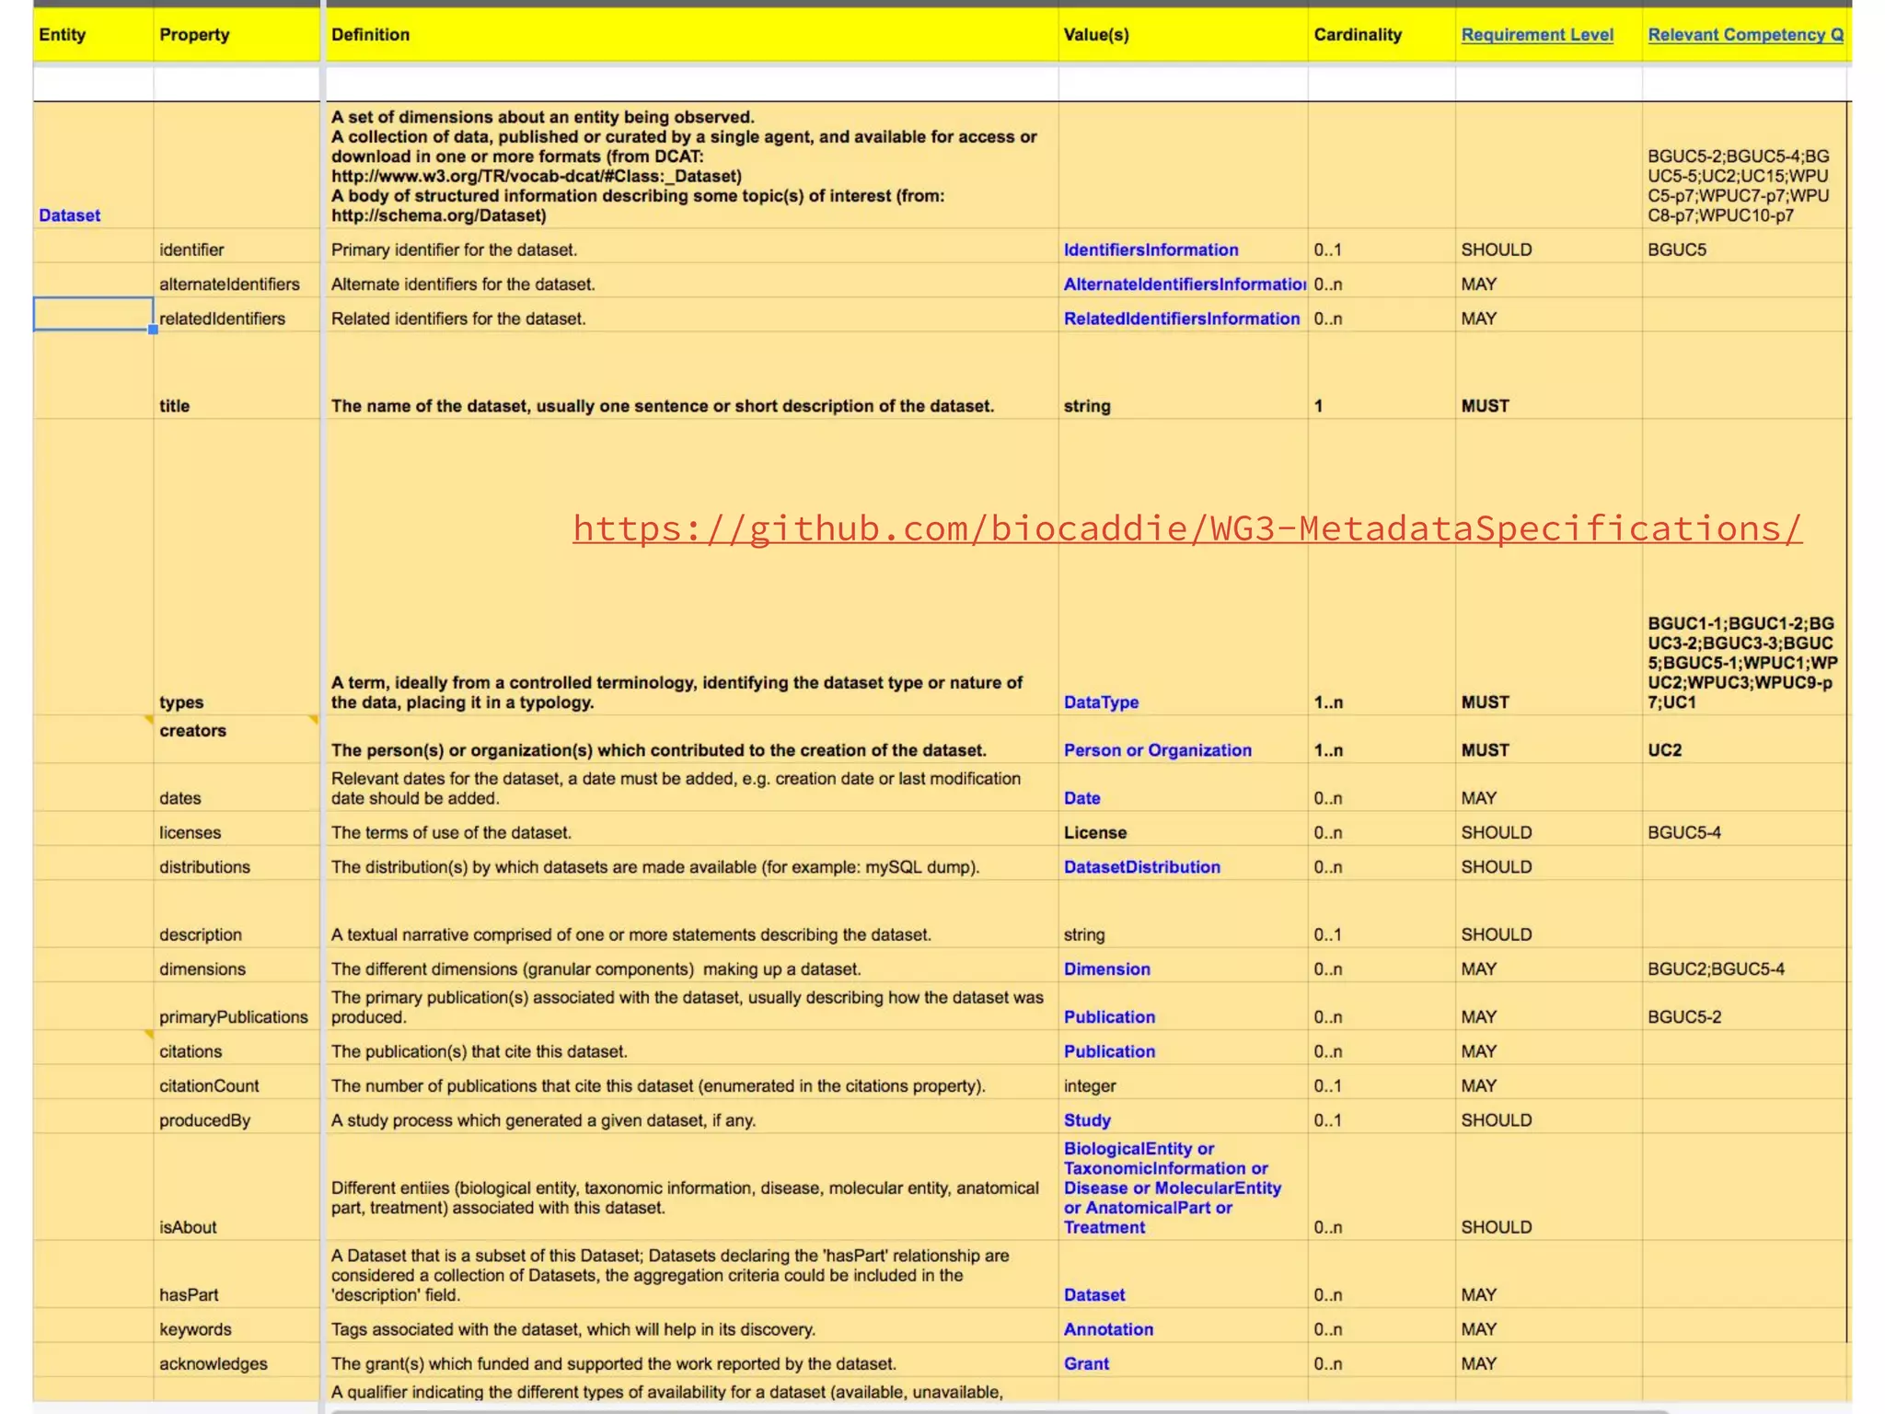The width and height of the screenshot is (1885, 1414).
Task: Open the Date value link
Action: click(x=1081, y=798)
